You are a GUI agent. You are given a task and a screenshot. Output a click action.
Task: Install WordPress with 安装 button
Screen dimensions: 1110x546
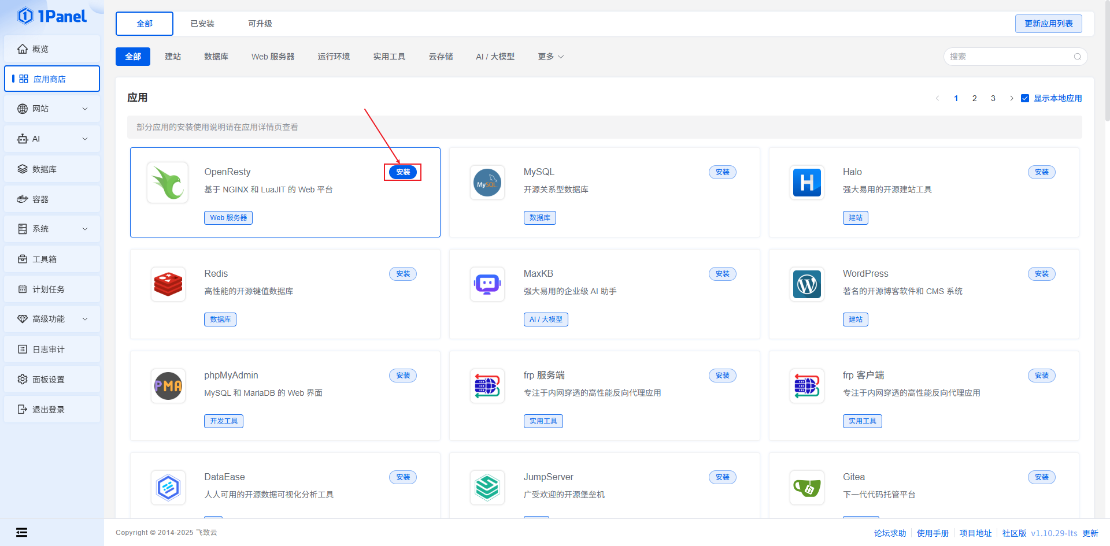(x=1042, y=274)
